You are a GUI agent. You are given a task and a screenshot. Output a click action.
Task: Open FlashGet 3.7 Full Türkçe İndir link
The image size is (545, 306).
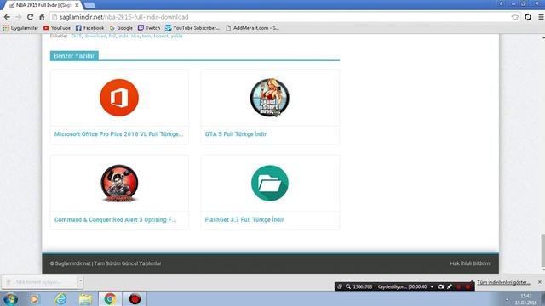244,219
